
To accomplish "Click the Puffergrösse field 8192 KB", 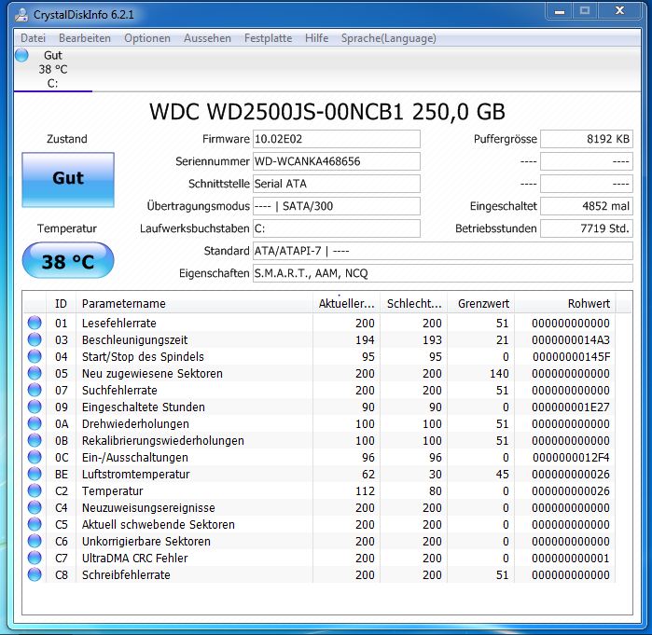I will [587, 139].
